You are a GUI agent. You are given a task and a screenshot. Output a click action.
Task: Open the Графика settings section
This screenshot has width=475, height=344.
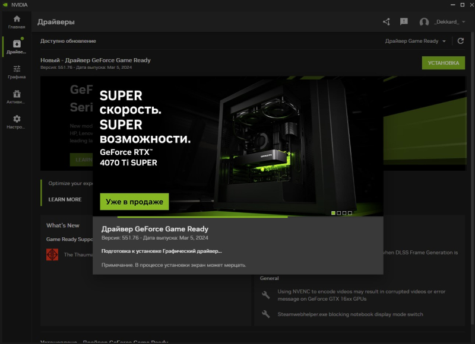point(17,72)
